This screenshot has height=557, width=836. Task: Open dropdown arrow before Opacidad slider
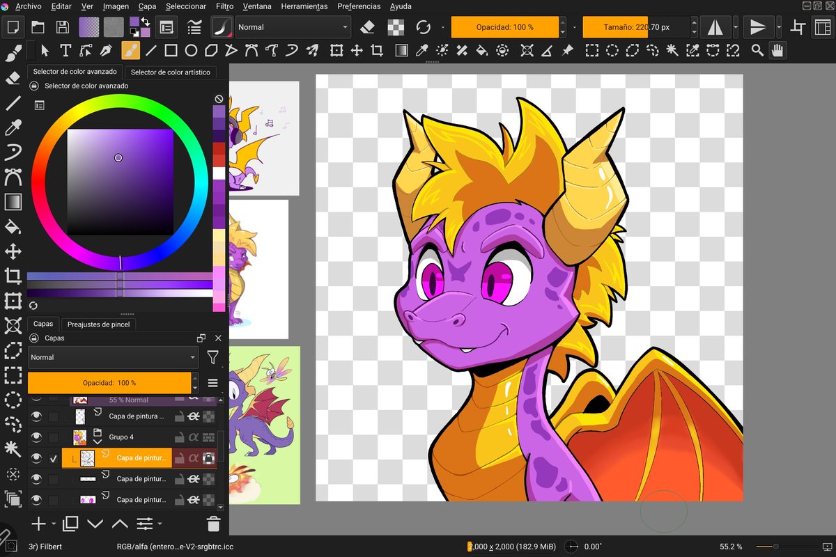pos(443,27)
